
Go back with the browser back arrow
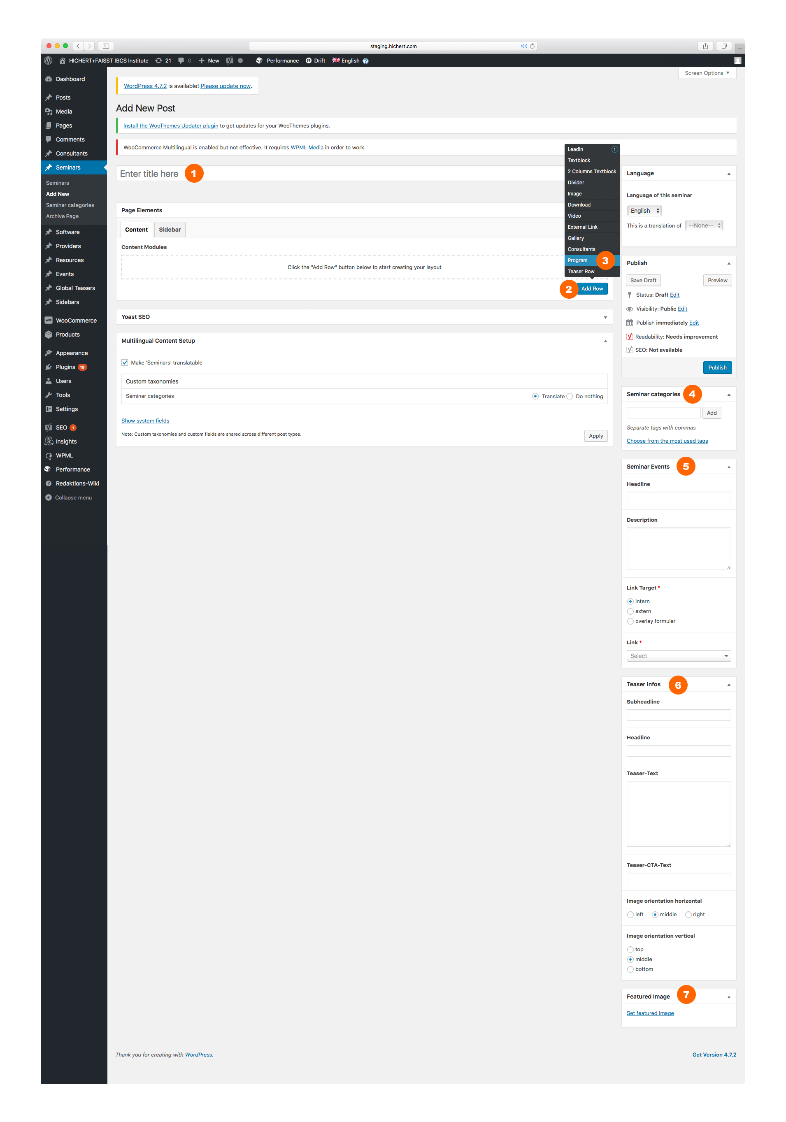[x=78, y=46]
